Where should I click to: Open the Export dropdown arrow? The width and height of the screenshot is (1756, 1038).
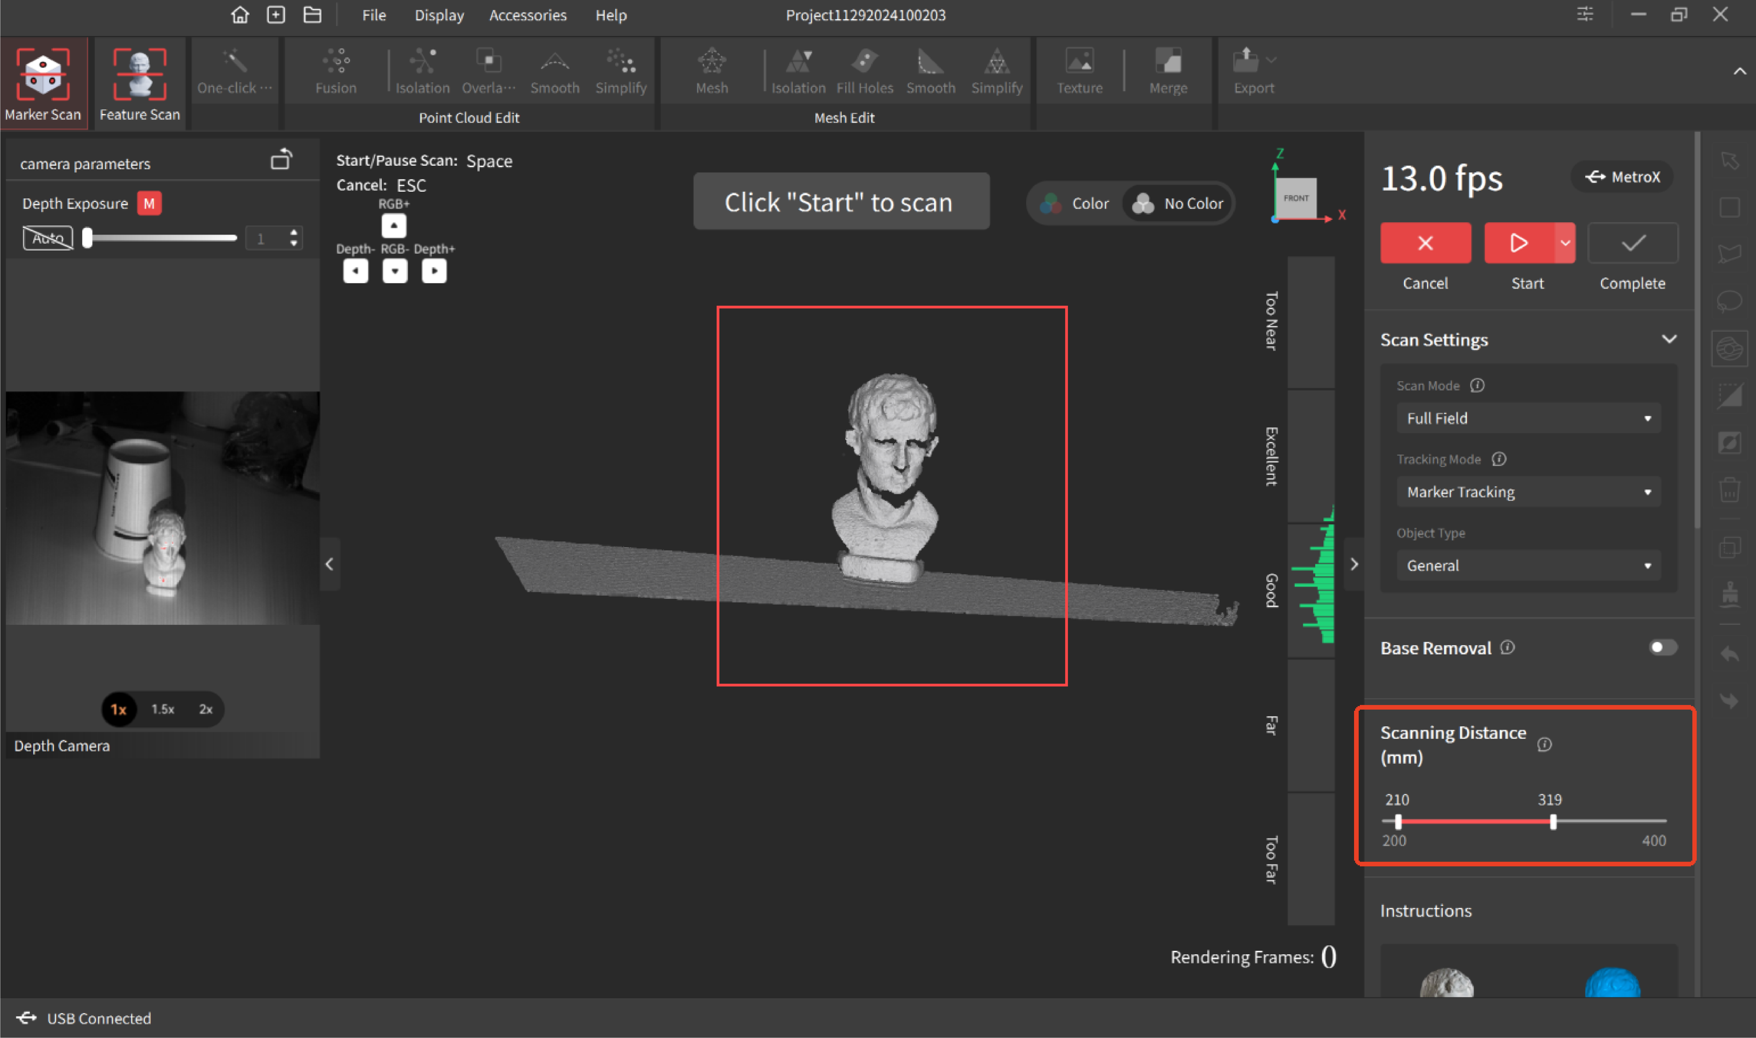tap(1271, 60)
